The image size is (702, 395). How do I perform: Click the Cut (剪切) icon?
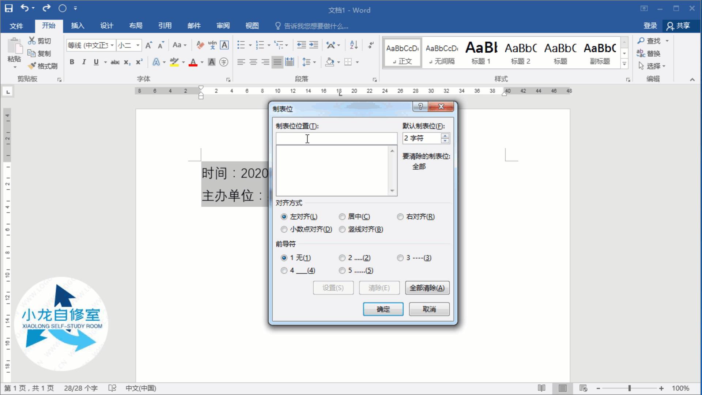[x=32, y=41]
